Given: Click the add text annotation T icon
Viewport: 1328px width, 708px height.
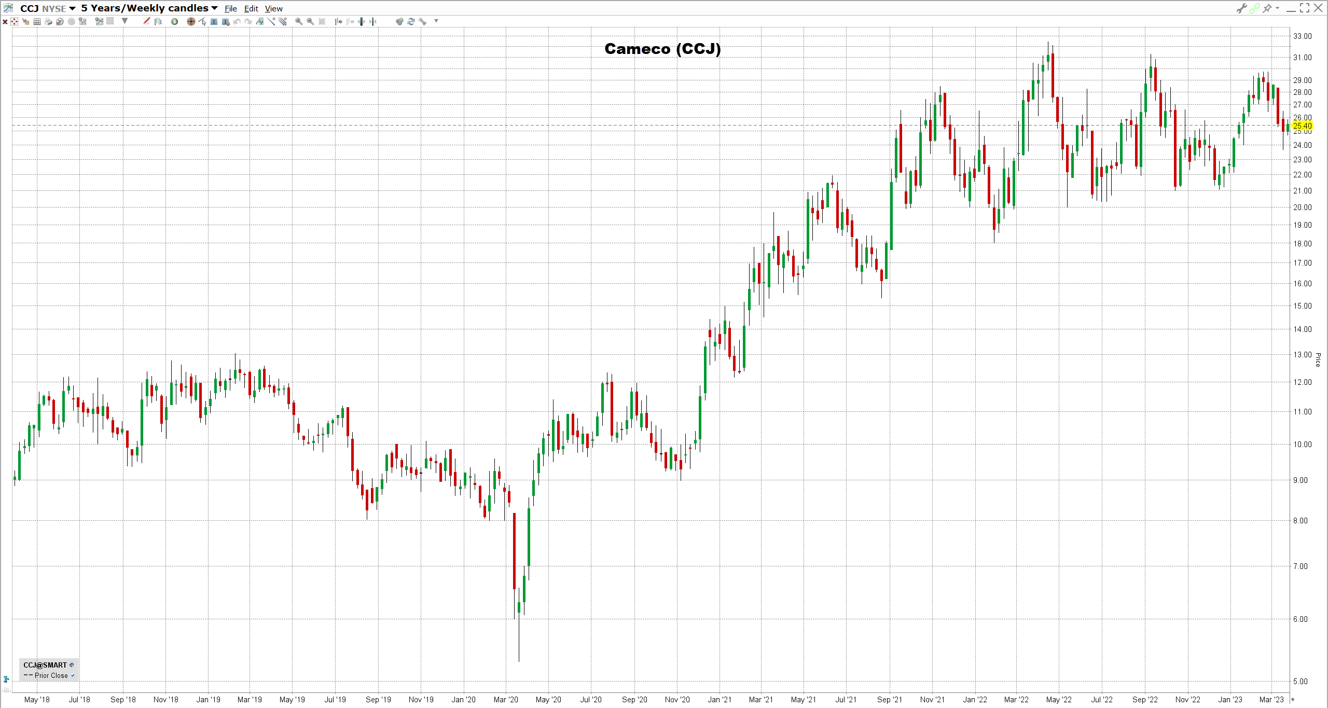Looking at the screenshot, I should [x=214, y=21].
